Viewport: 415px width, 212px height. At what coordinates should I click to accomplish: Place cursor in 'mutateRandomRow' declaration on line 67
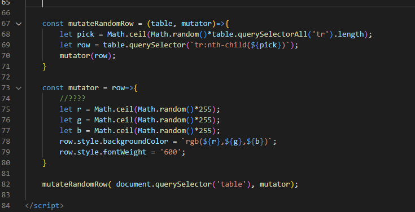pyautogui.click(x=101, y=24)
